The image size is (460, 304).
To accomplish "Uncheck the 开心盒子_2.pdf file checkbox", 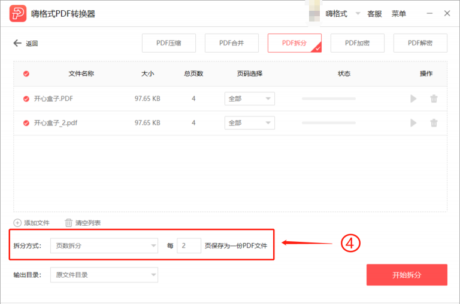I will tap(26, 123).
